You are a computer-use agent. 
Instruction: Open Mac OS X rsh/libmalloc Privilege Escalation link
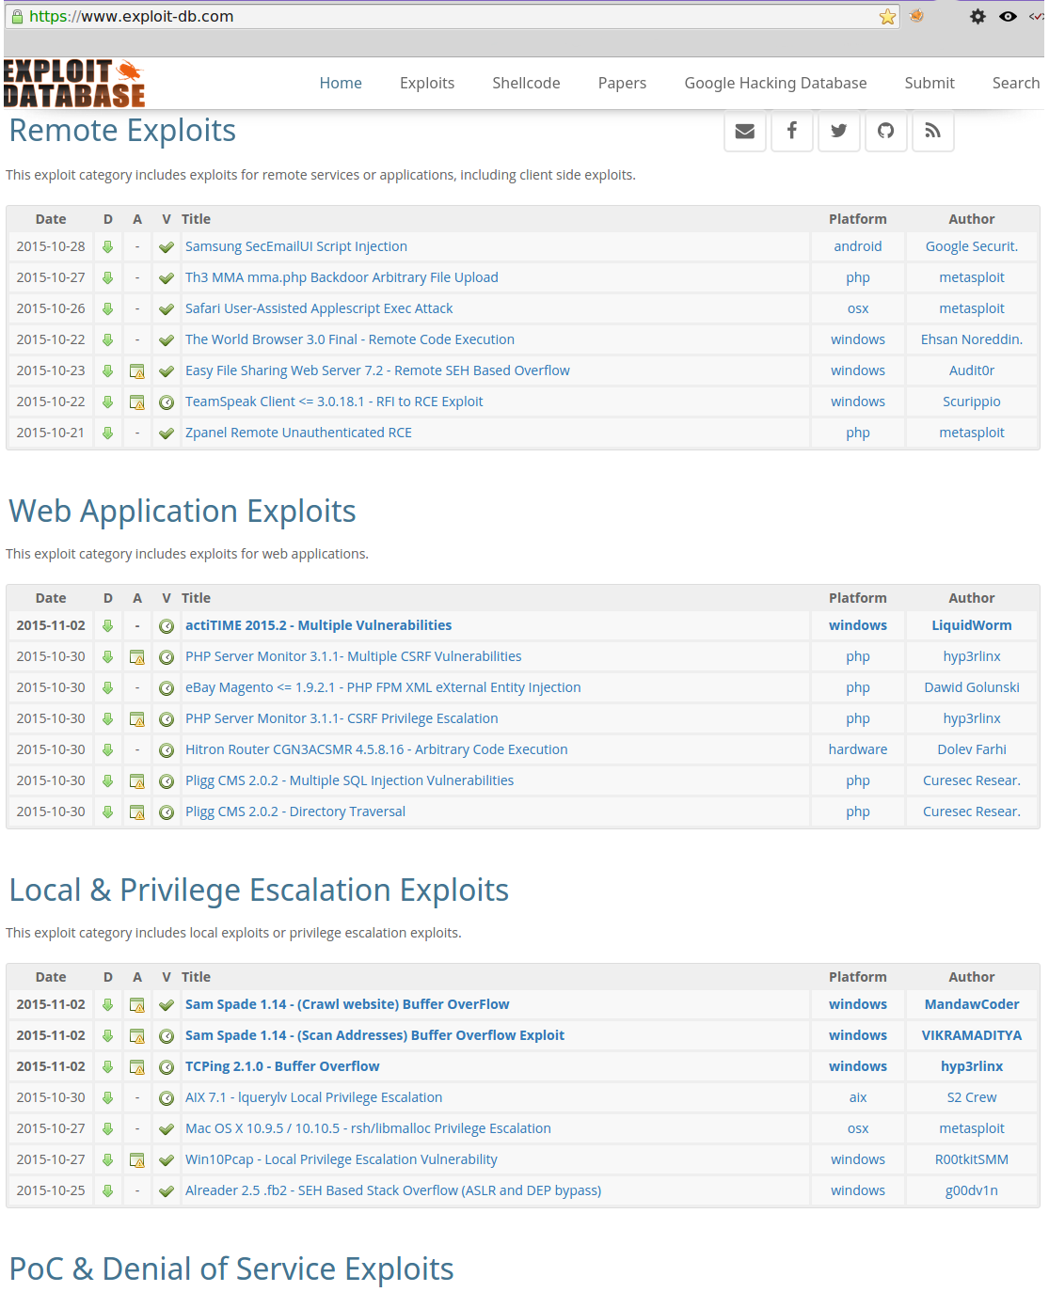point(368,1128)
